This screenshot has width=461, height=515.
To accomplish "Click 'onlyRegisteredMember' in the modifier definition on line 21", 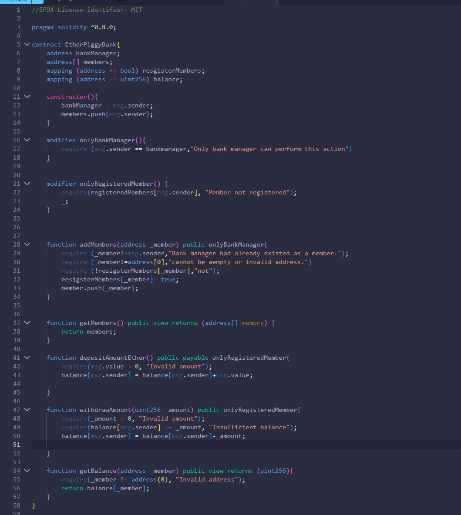I will click(116, 184).
